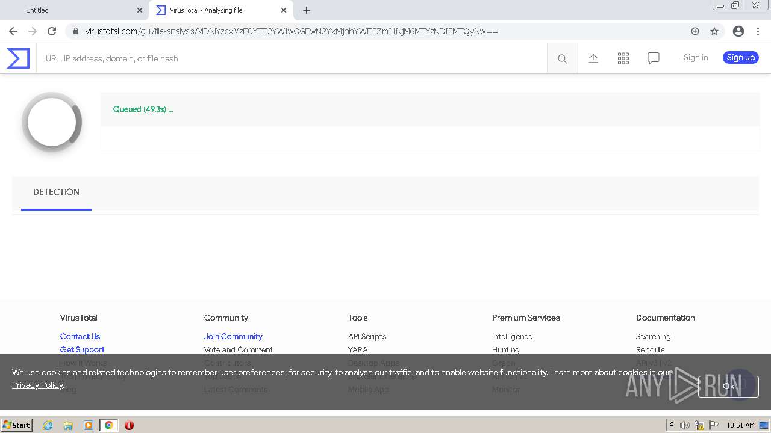This screenshot has height=433, width=771.
Task: Open the Join Community link
Action: point(233,337)
